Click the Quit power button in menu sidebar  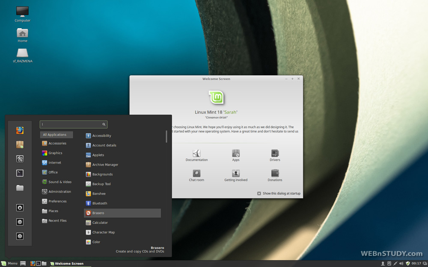[20, 236]
